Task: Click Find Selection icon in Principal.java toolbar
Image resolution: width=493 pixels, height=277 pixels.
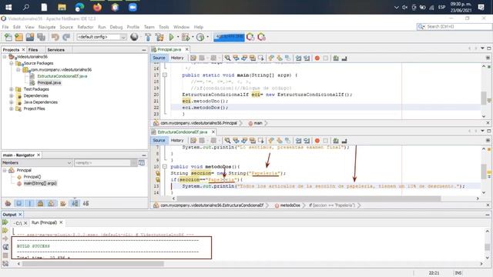Action: tap(228, 58)
